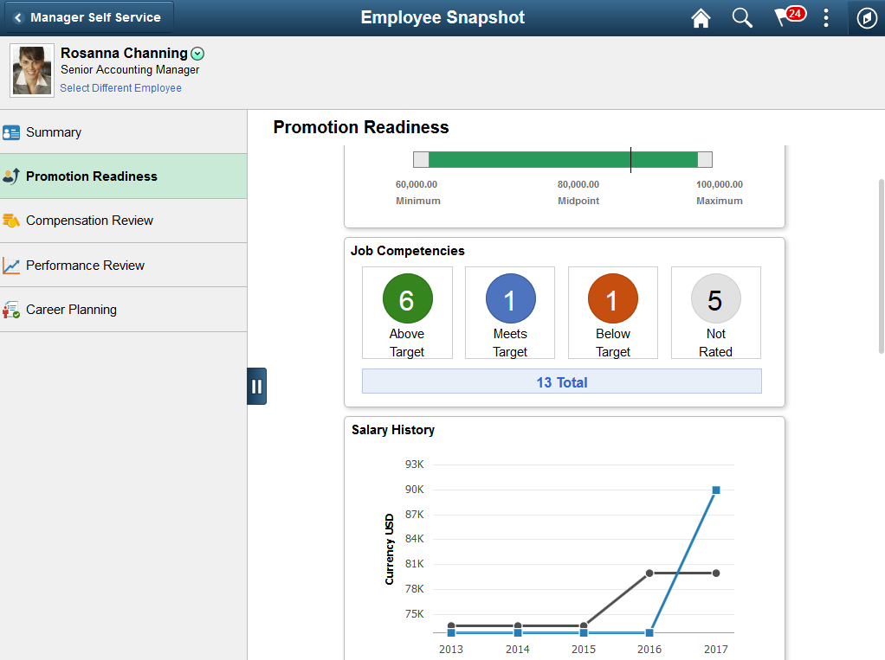This screenshot has height=660, width=885.
Task: Click the Employee Snapshot page title
Action: [x=442, y=17]
